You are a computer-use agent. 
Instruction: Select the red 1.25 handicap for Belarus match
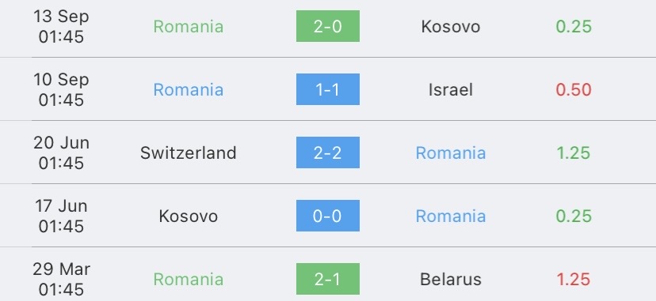coord(574,279)
